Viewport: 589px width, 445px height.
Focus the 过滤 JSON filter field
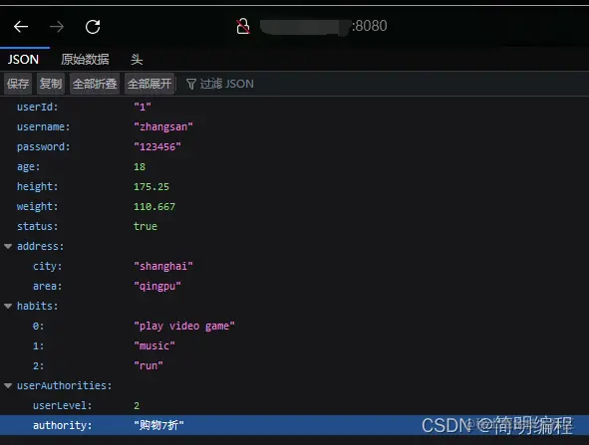(x=227, y=84)
